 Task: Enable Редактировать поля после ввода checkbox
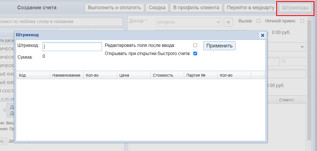(195, 45)
